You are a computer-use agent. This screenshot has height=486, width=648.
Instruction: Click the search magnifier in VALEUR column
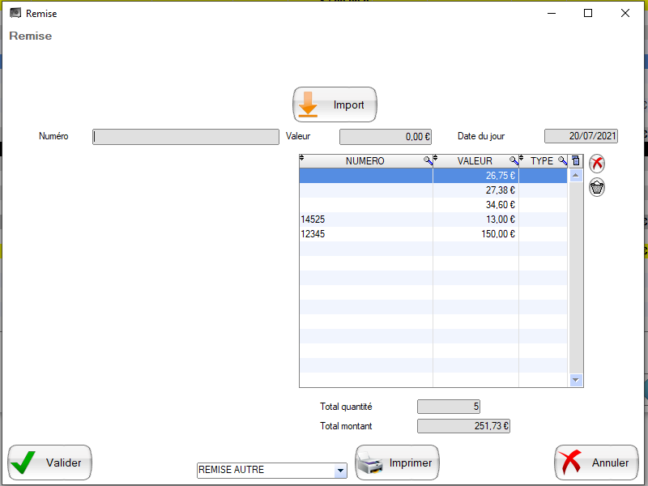click(x=514, y=161)
